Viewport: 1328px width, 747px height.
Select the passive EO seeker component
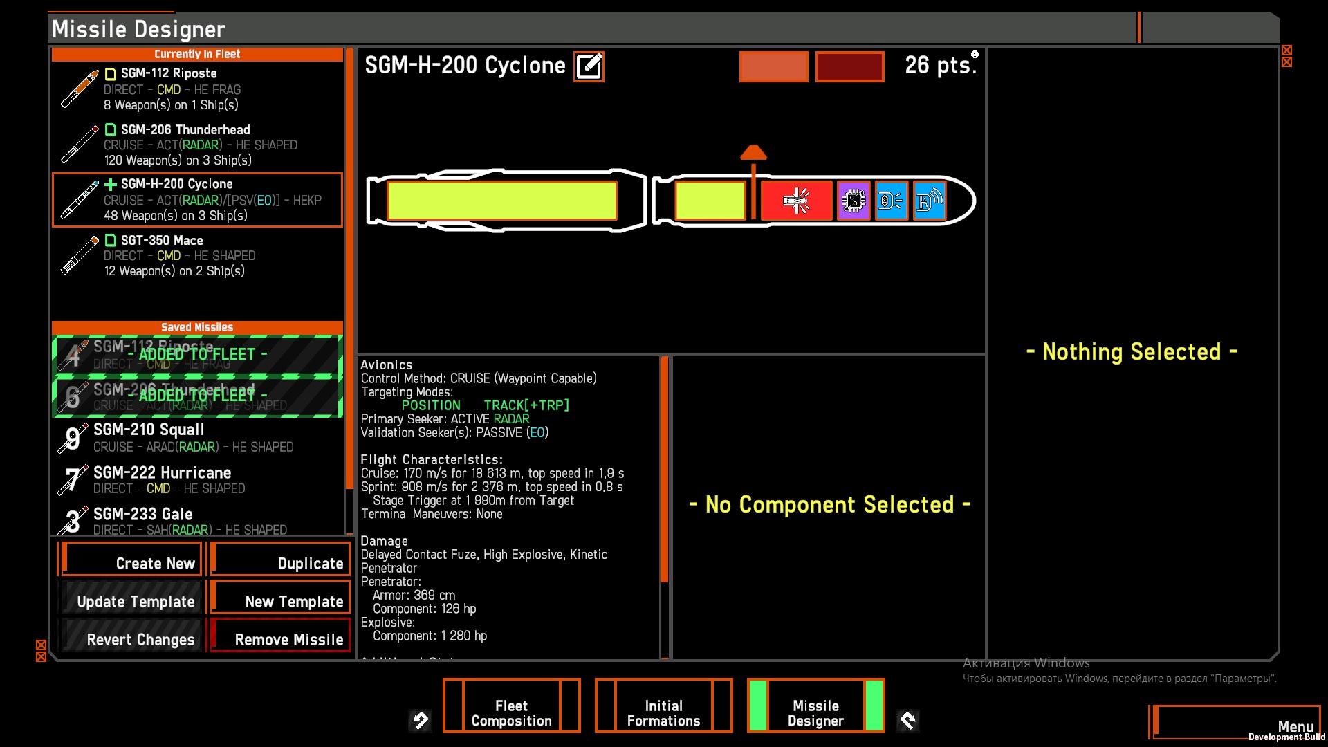[891, 201]
